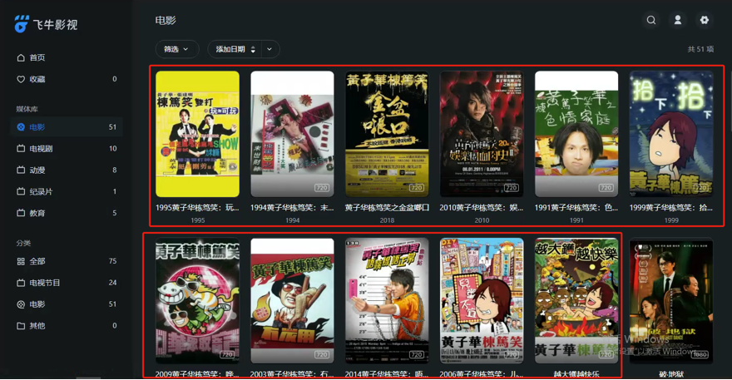
Task: Click the icon beside 教育
Action: tap(21, 213)
